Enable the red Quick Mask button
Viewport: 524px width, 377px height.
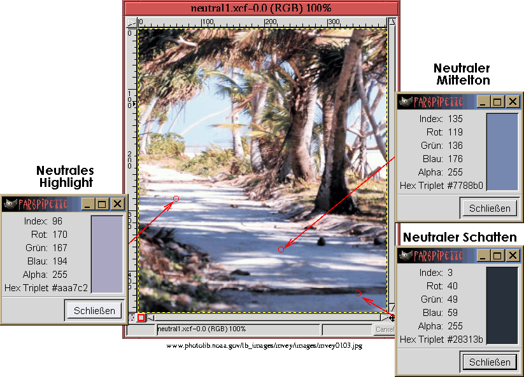(x=141, y=317)
